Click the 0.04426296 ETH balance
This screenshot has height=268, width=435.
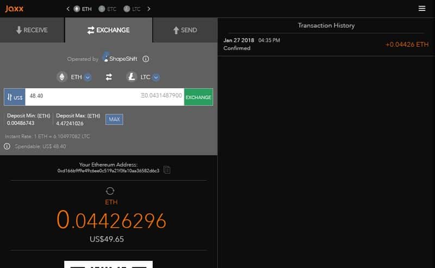111,220
